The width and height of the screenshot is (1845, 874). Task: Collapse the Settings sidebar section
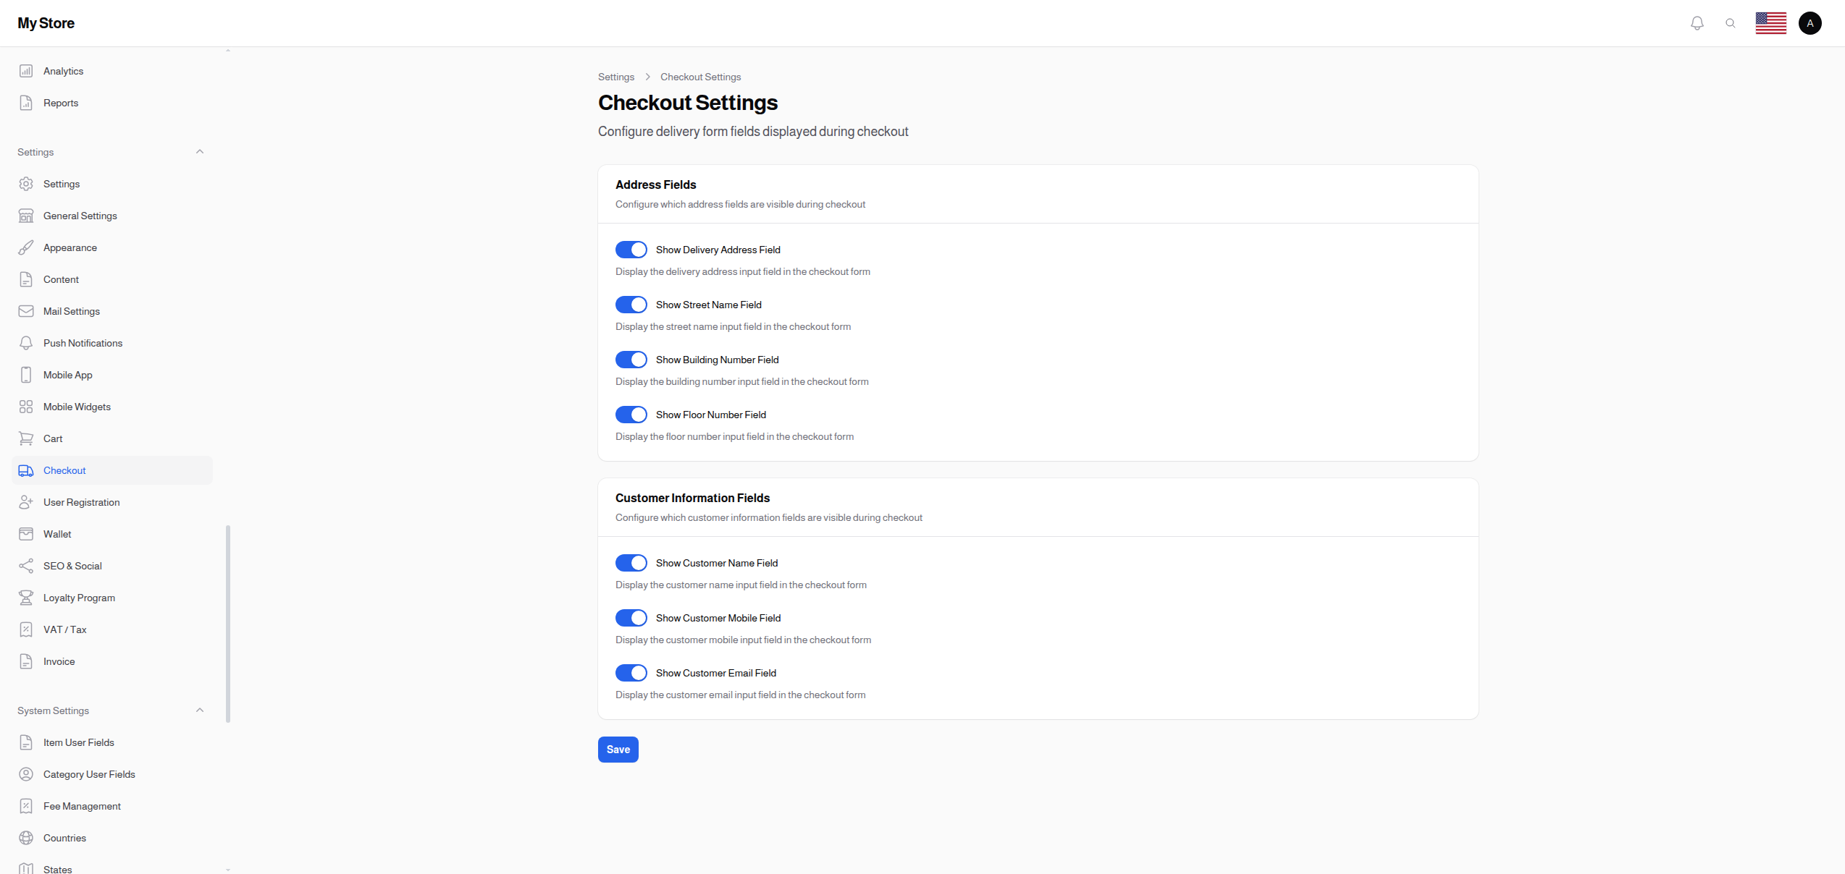[x=199, y=151]
